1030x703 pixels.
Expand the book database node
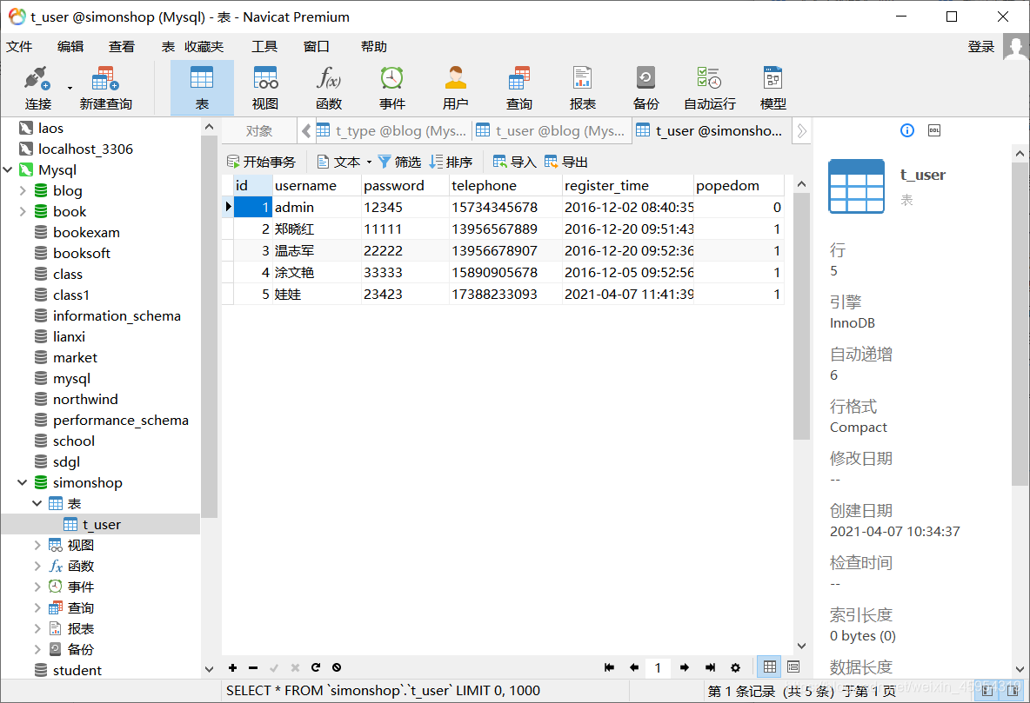[x=23, y=211]
